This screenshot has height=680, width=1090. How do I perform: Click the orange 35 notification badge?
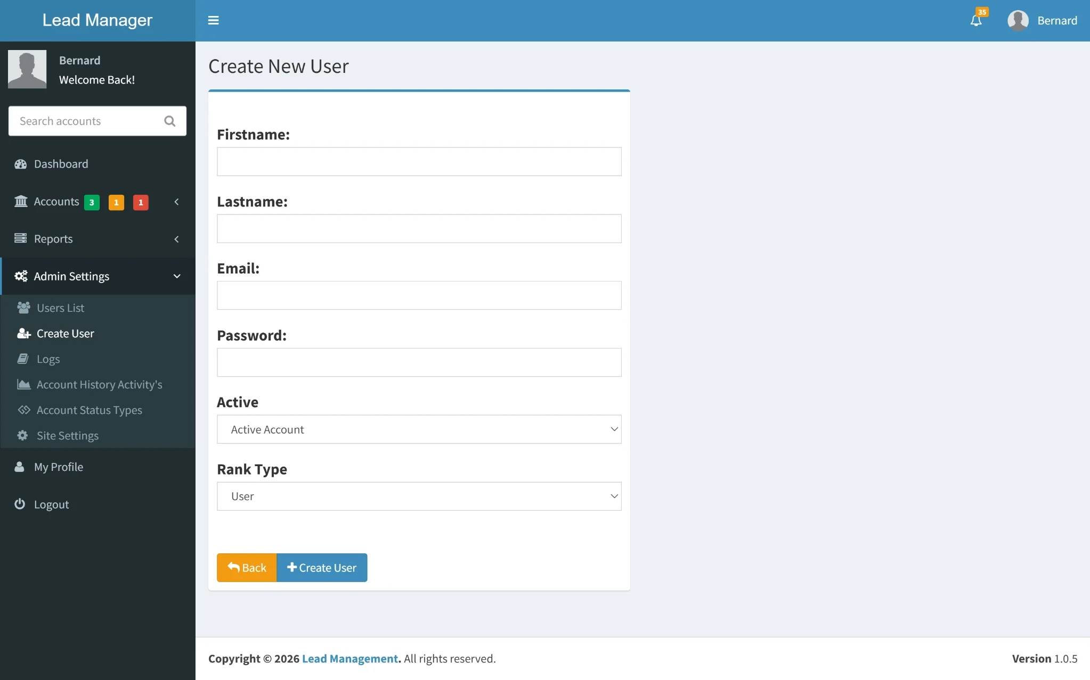[x=982, y=12]
